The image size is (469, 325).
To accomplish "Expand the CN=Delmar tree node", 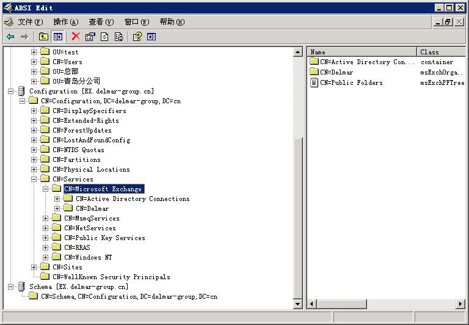I will (57, 208).
